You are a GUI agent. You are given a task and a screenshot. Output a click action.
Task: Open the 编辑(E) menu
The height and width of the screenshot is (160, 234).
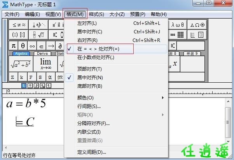click(x=32, y=14)
